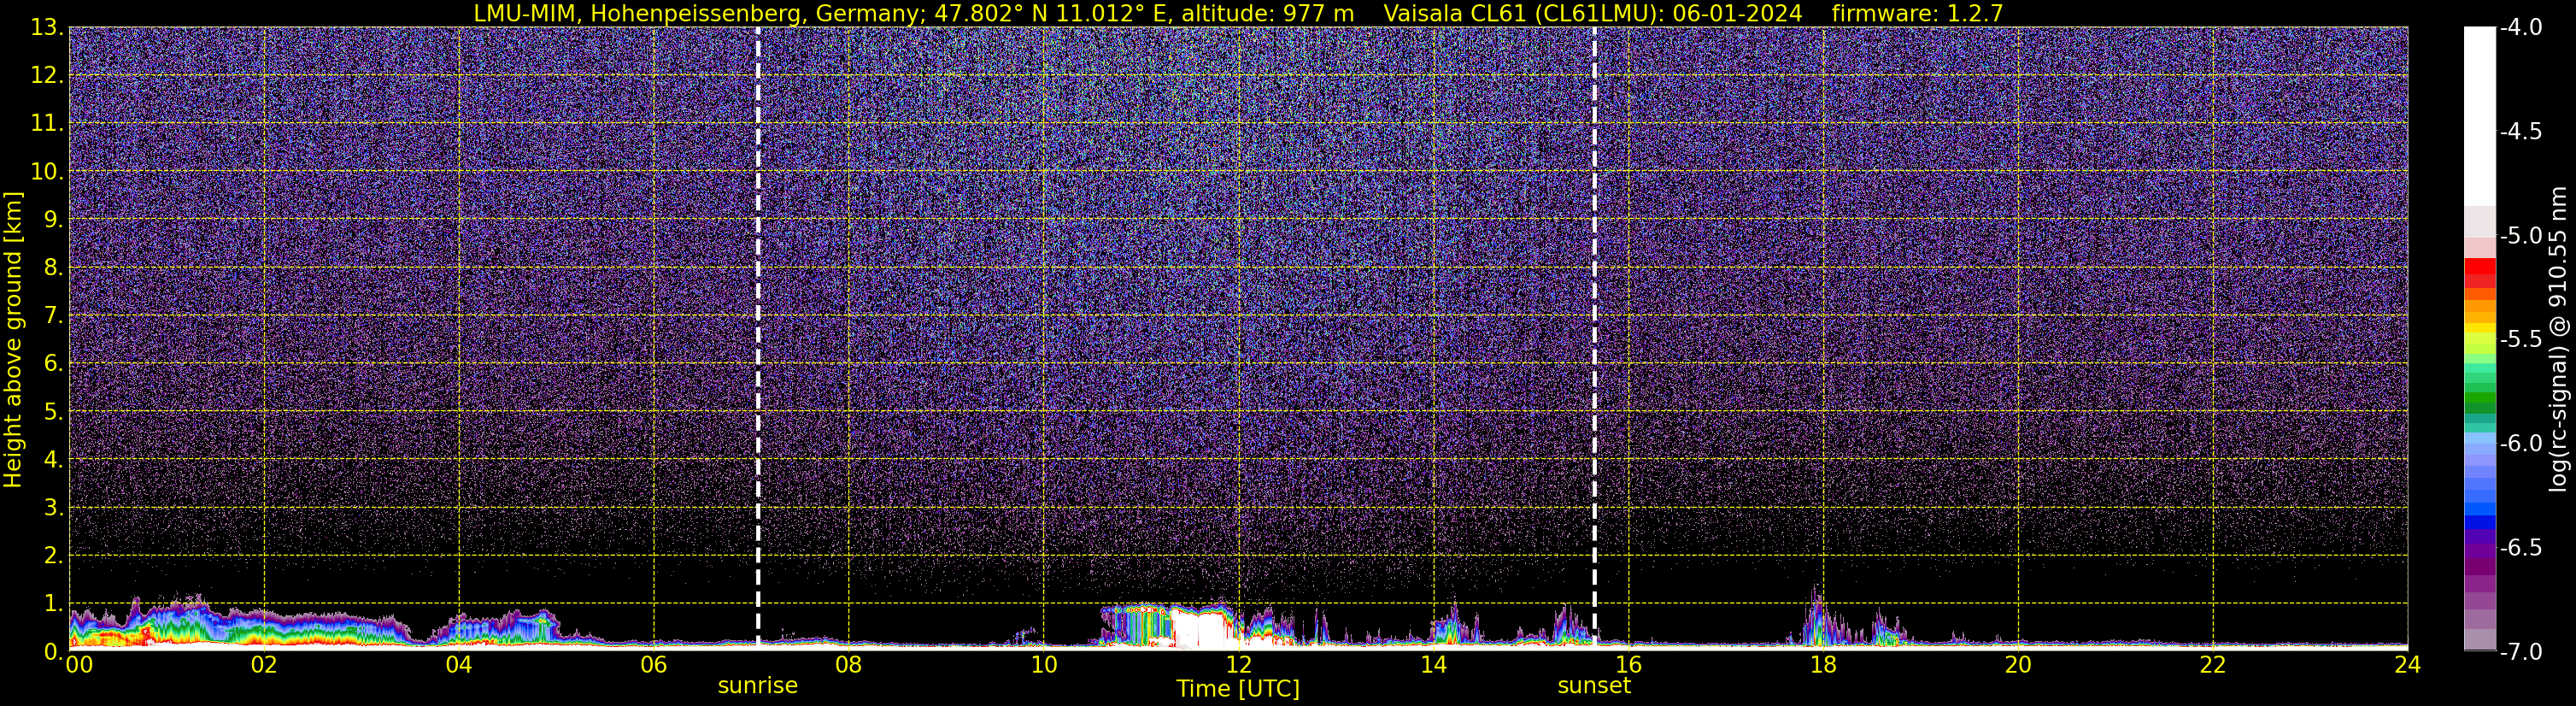
Task: Click the height axis tick '1.'
Action: [x=54, y=604]
